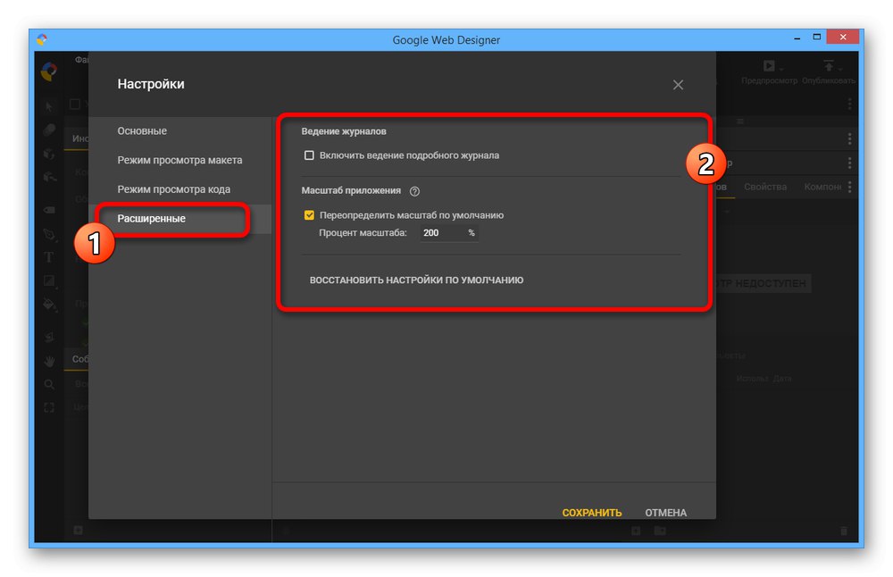This screenshot has width=893, height=577.
Task: Click the app icon in the window title bar
Action: click(x=42, y=39)
